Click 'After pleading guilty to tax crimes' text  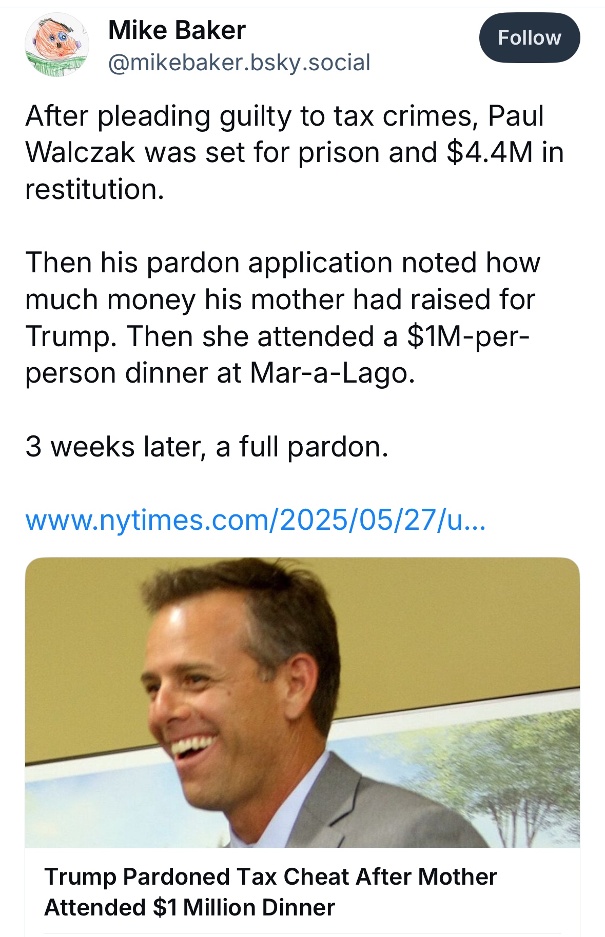248,116
